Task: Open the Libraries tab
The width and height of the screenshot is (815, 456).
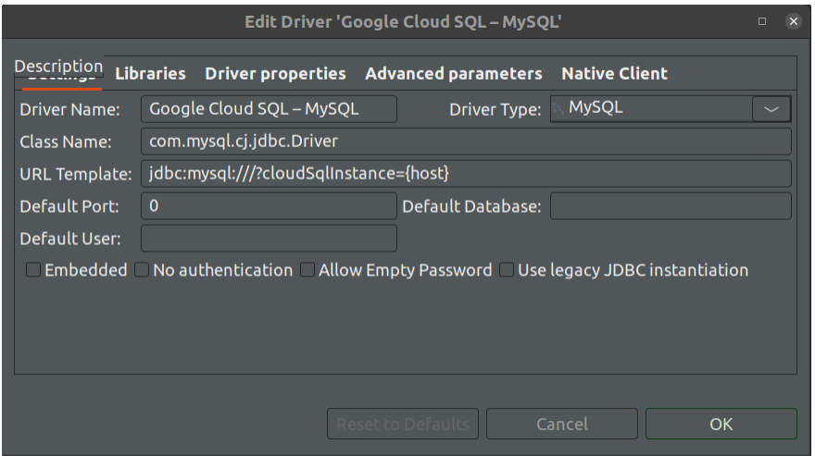Action: [150, 74]
